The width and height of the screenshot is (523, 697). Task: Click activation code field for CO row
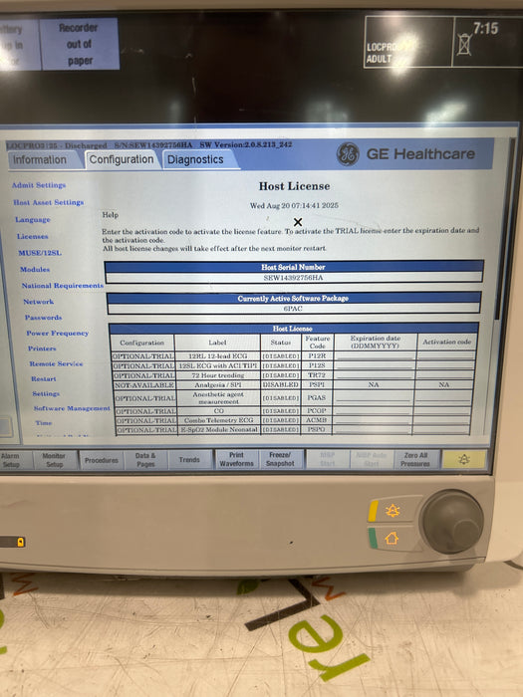point(442,411)
